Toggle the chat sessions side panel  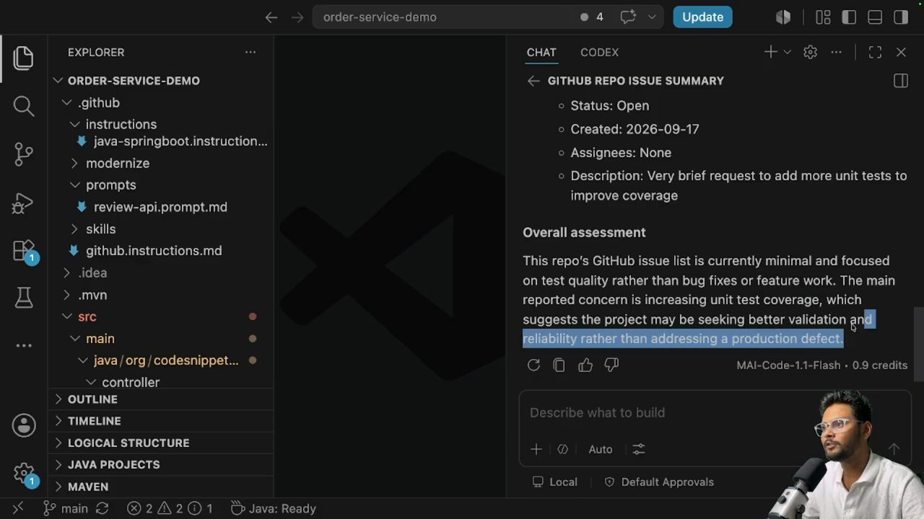(901, 81)
